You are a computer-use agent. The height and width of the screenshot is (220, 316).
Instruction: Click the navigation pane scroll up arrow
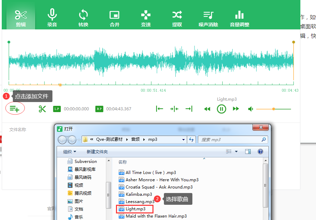tap(109, 161)
